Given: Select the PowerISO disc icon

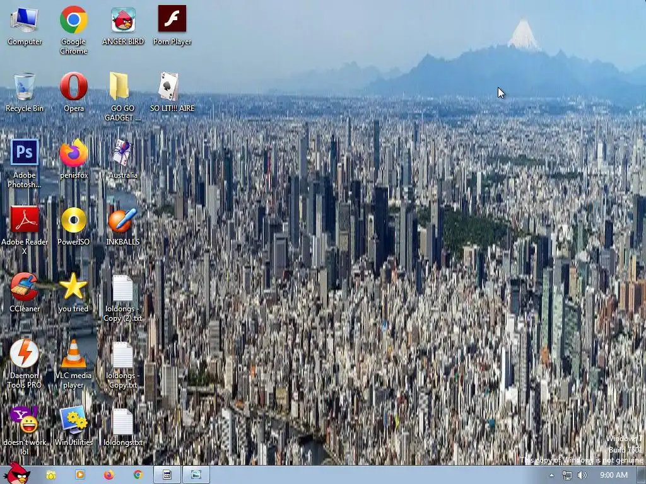Looking at the screenshot, I should point(73,226).
